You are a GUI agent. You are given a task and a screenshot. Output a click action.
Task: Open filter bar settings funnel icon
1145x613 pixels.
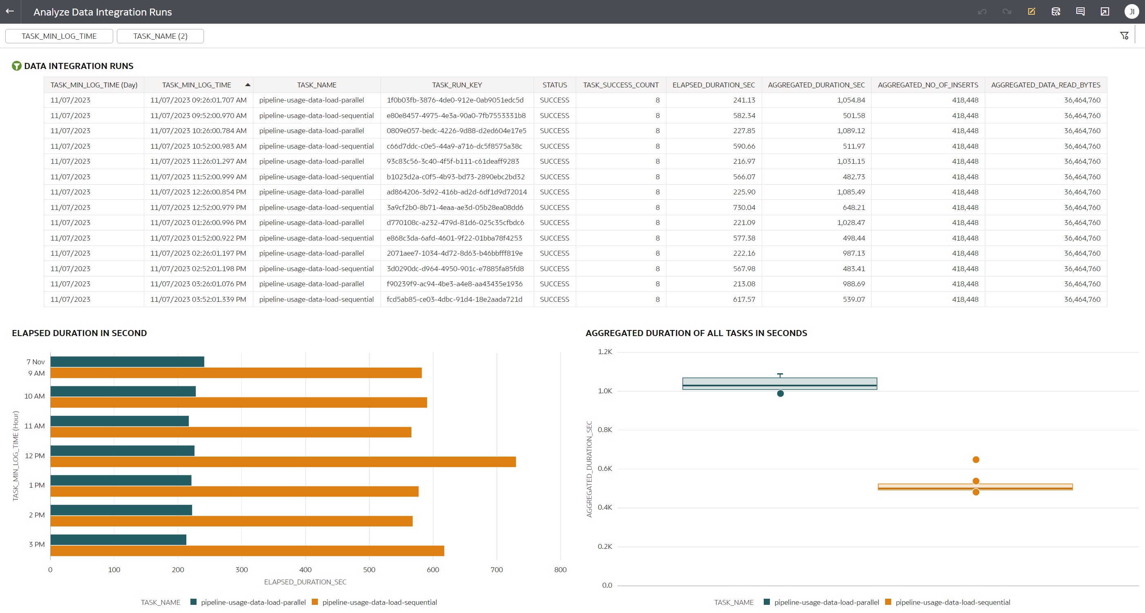1124,36
